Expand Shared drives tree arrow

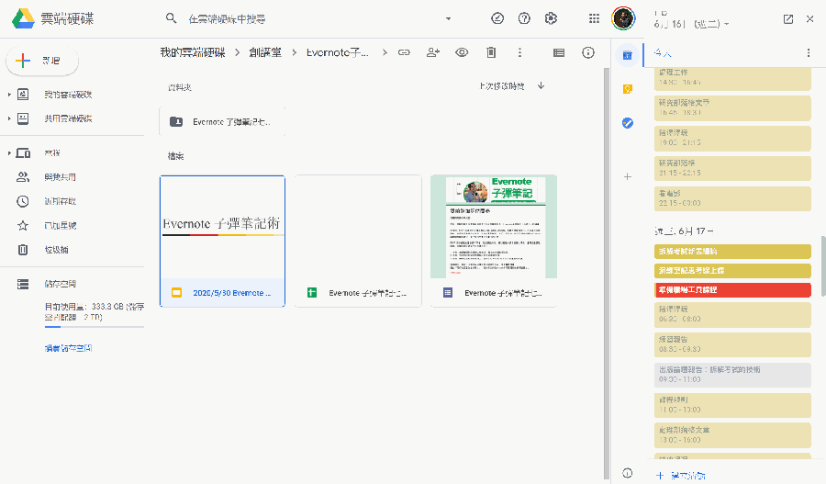(x=9, y=118)
